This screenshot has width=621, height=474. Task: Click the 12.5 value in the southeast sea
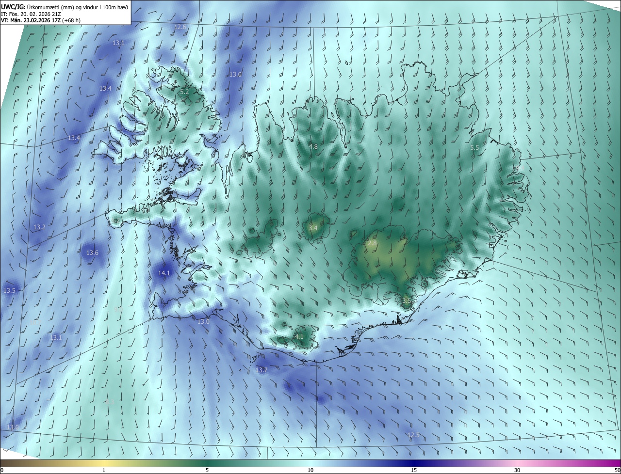tap(413, 435)
